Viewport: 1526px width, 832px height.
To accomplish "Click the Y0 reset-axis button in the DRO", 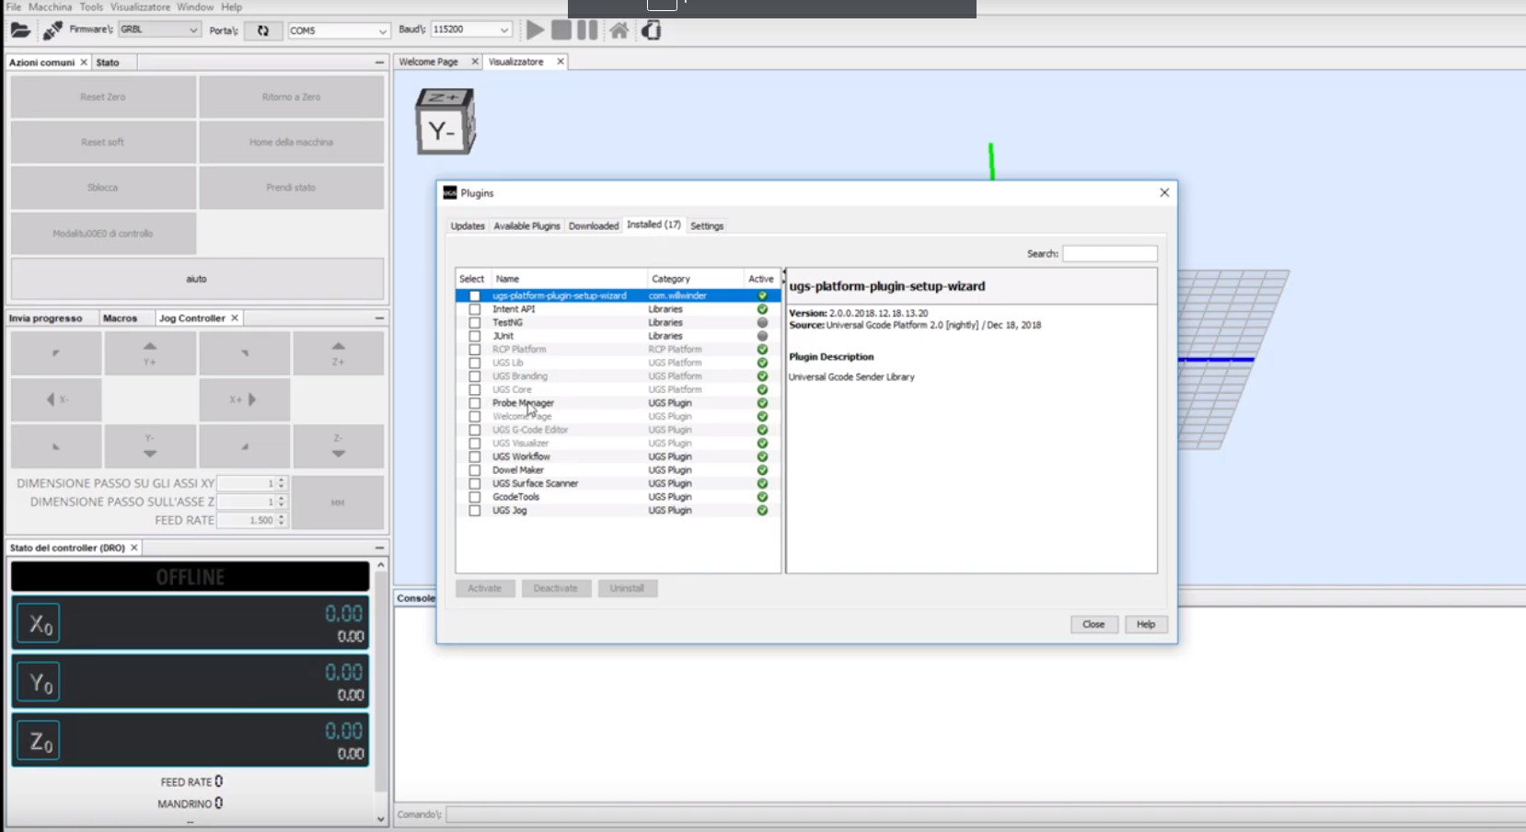I will (x=39, y=682).
